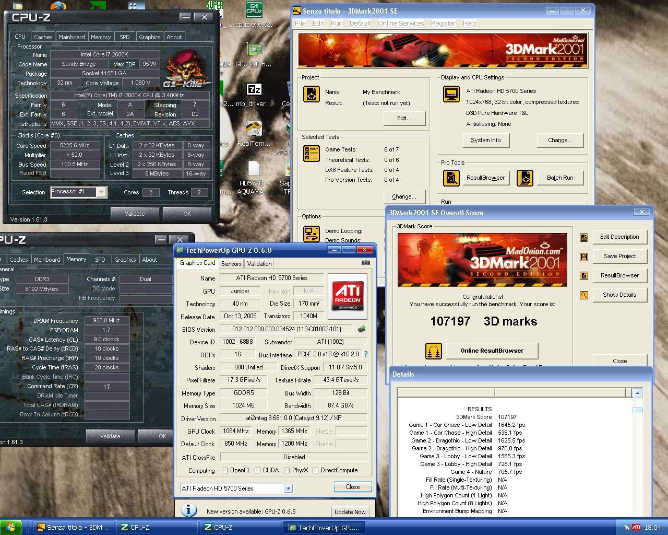Open the RealTemp desktop icon
Viewport: 668px width, 535px height.
(x=254, y=134)
